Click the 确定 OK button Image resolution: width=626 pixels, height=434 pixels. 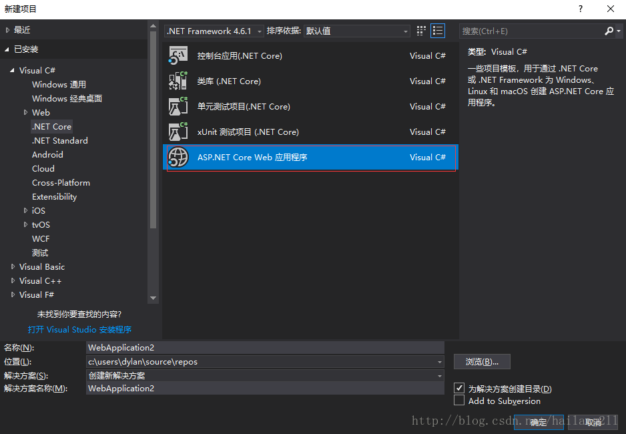click(539, 422)
